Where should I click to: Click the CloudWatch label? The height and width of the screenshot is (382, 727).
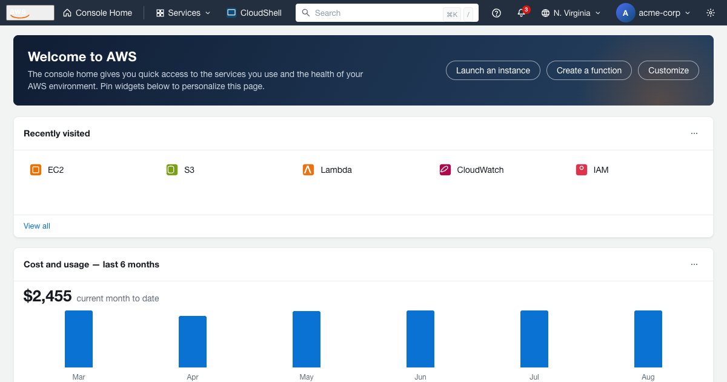(x=480, y=170)
